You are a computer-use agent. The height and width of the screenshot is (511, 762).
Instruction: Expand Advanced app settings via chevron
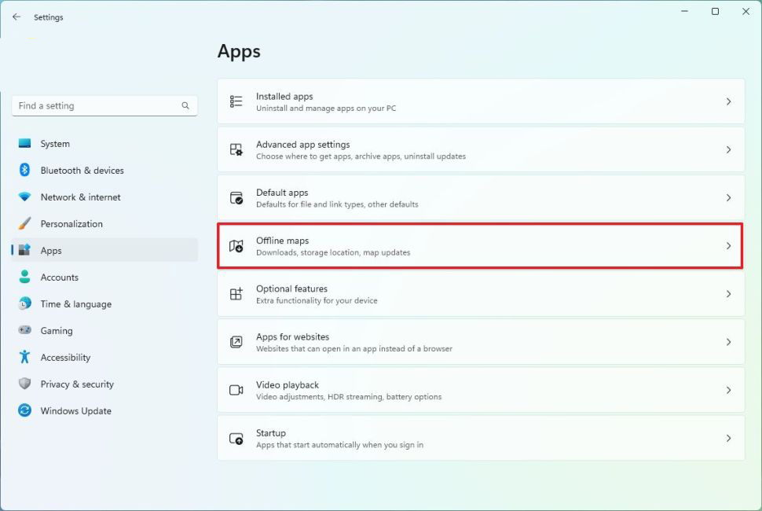[x=728, y=149]
